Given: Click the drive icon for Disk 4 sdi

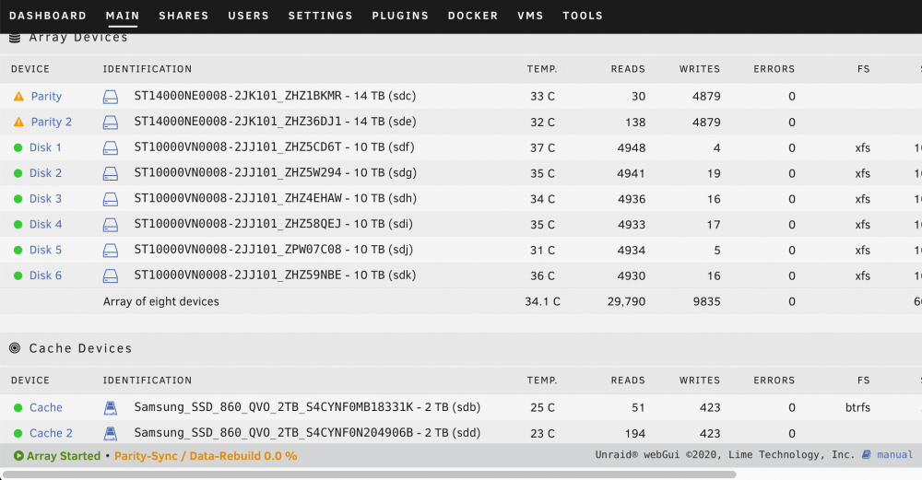Looking at the screenshot, I should pyautogui.click(x=111, y=225).
